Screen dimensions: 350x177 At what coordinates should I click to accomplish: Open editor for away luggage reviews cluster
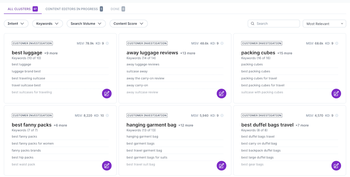point(221,93)
